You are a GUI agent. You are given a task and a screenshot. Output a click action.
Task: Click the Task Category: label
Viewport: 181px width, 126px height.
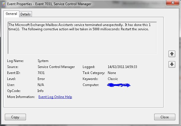[x=94, y=73]
